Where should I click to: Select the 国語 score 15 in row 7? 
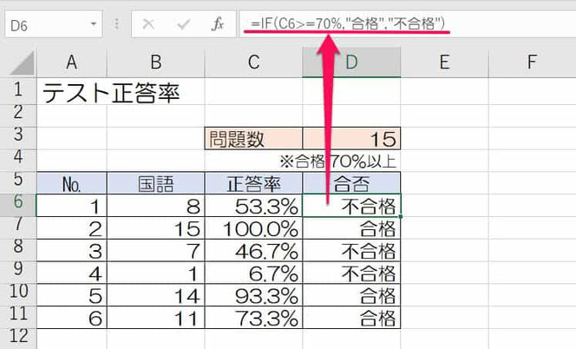[x=156, y=228]
